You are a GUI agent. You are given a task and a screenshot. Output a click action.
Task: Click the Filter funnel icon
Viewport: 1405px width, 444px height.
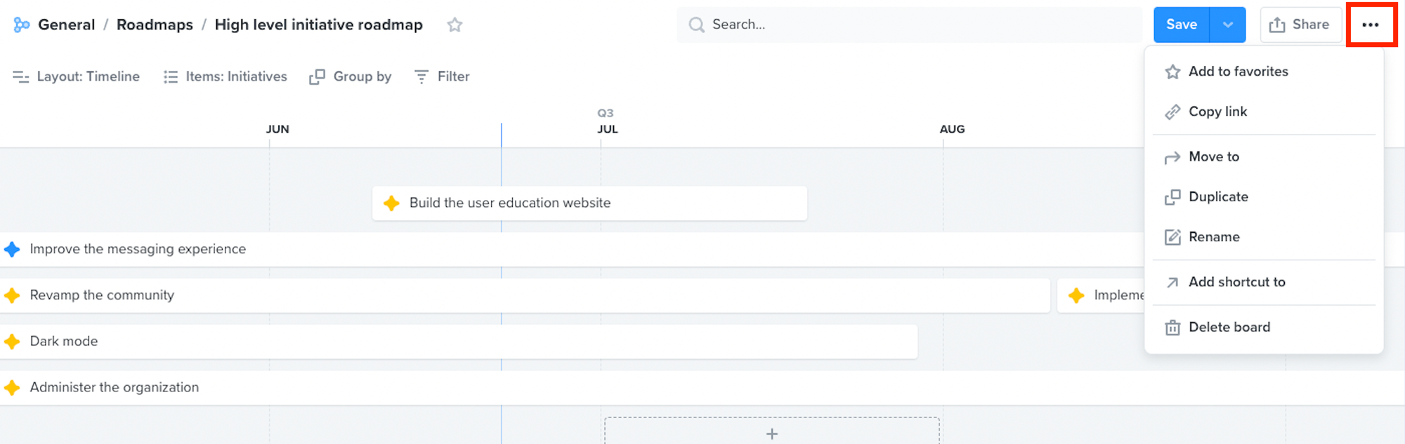tap(421, 76)
